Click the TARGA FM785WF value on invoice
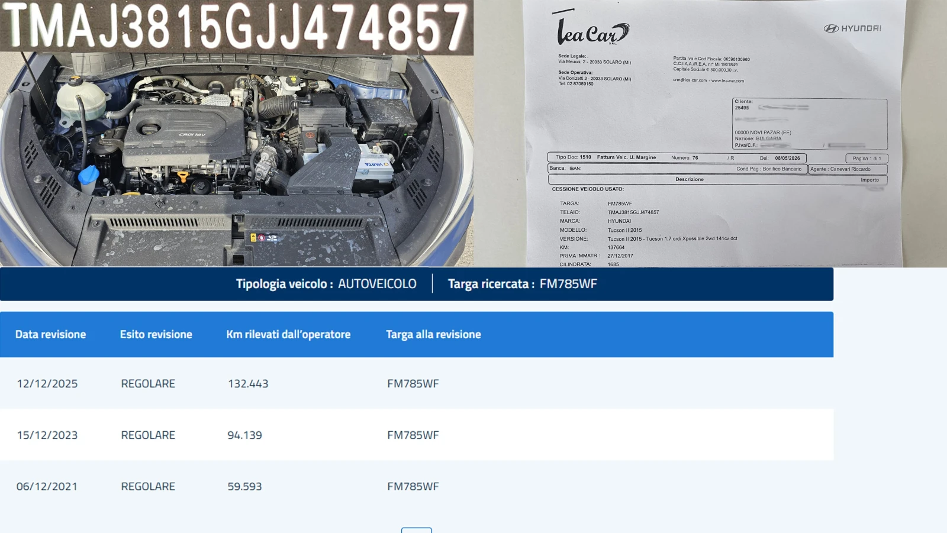Viewport: 947px width, 533px height. [x=620, y=203]
